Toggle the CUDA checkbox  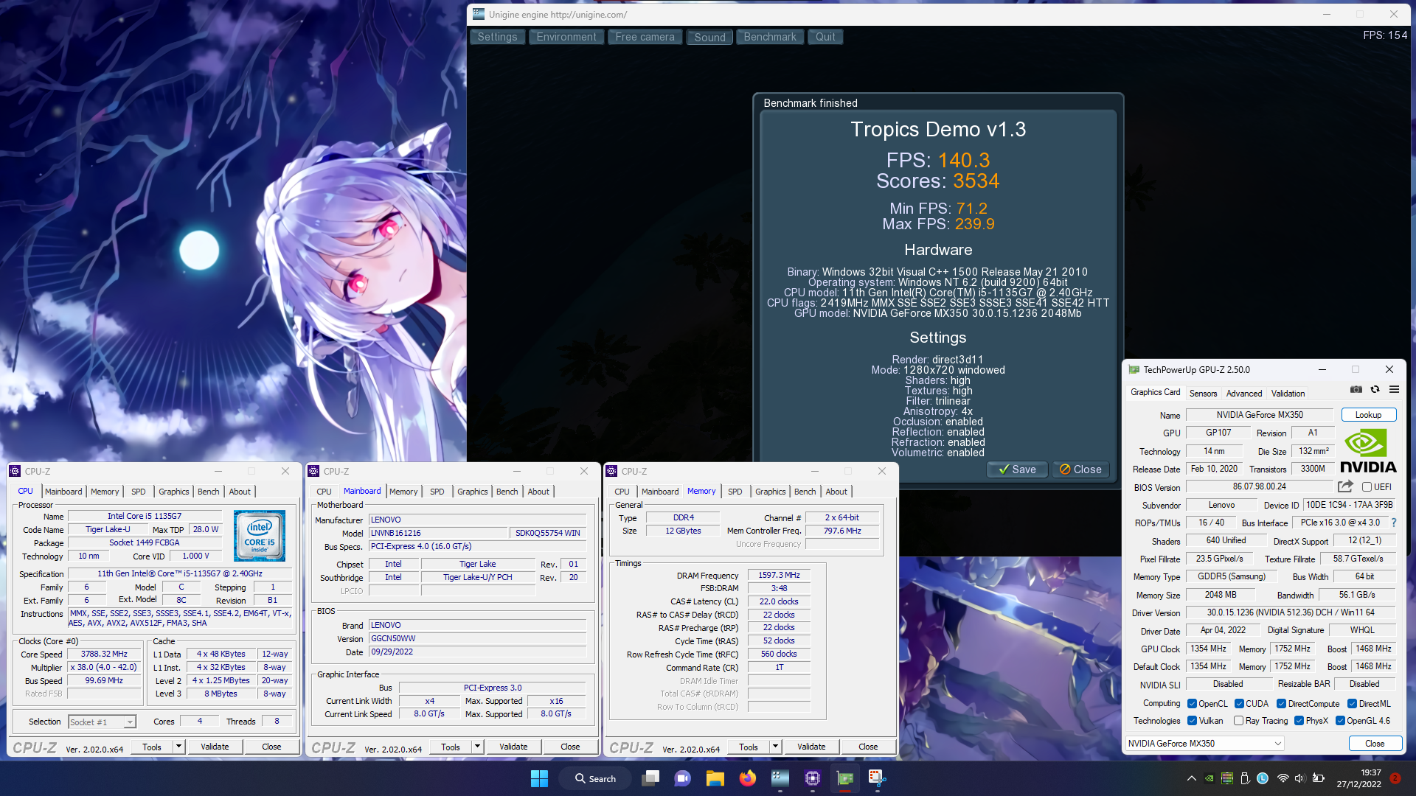pos(1239,704)
